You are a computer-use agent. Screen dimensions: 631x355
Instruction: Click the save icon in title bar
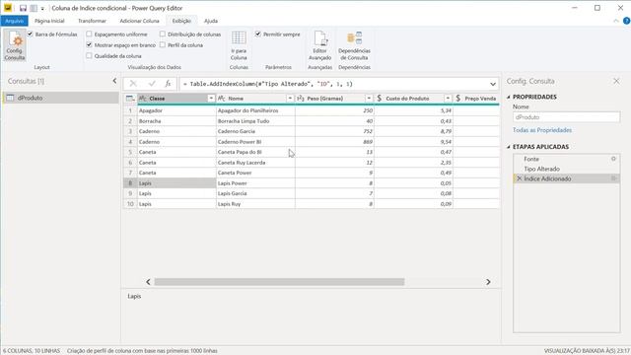click(23, 8)
